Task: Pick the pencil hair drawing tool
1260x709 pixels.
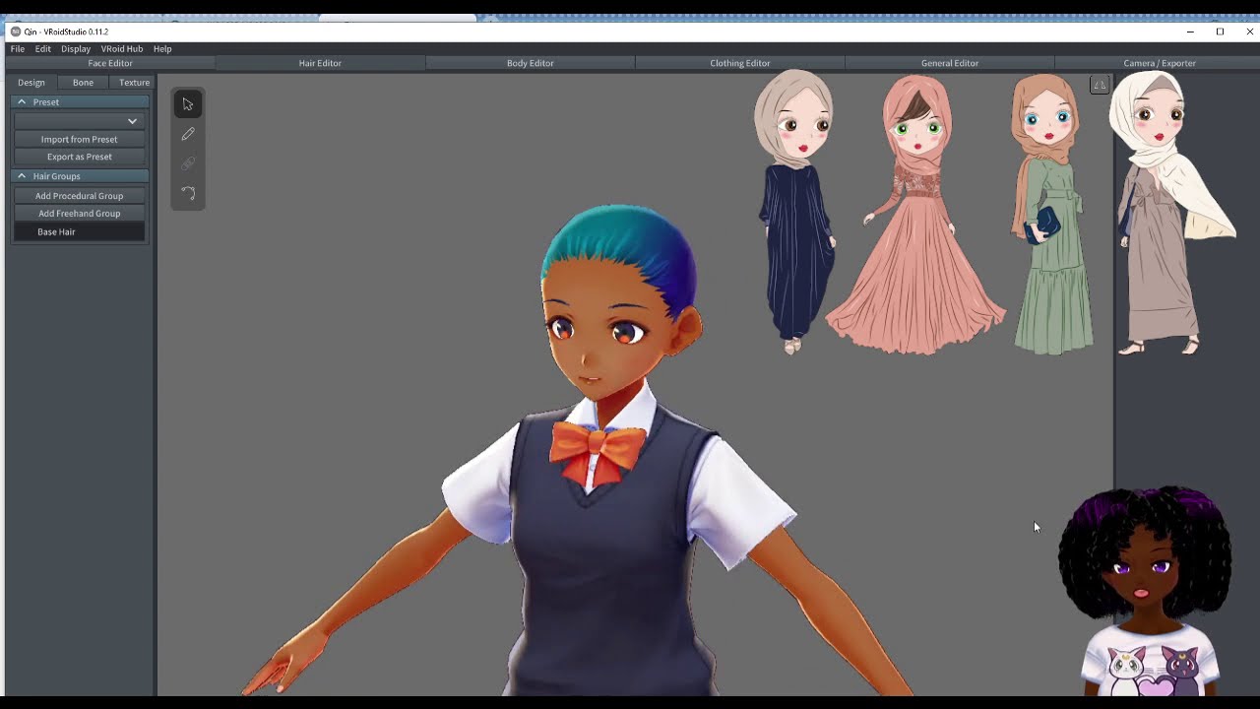Action: tap(188, 134)
